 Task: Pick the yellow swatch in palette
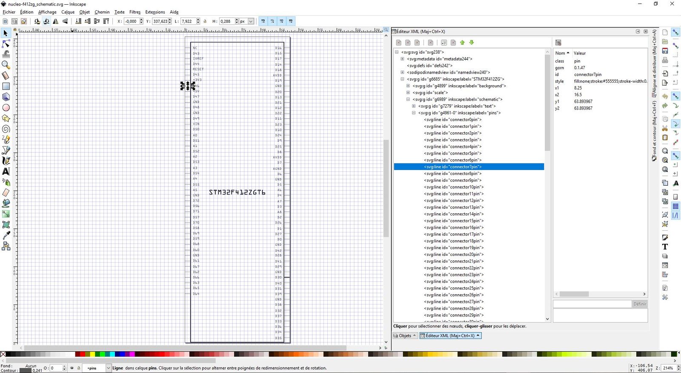92,354
